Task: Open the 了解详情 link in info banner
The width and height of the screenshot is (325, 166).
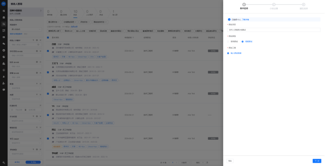Action: pyautogui.click(x=245, y=20)
